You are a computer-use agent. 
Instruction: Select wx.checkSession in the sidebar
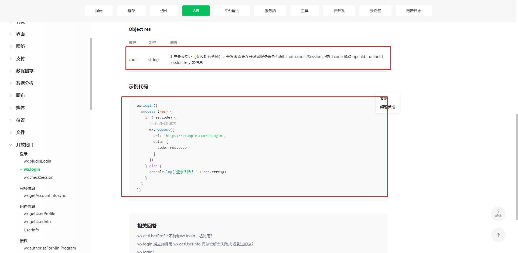coord(38,177)
